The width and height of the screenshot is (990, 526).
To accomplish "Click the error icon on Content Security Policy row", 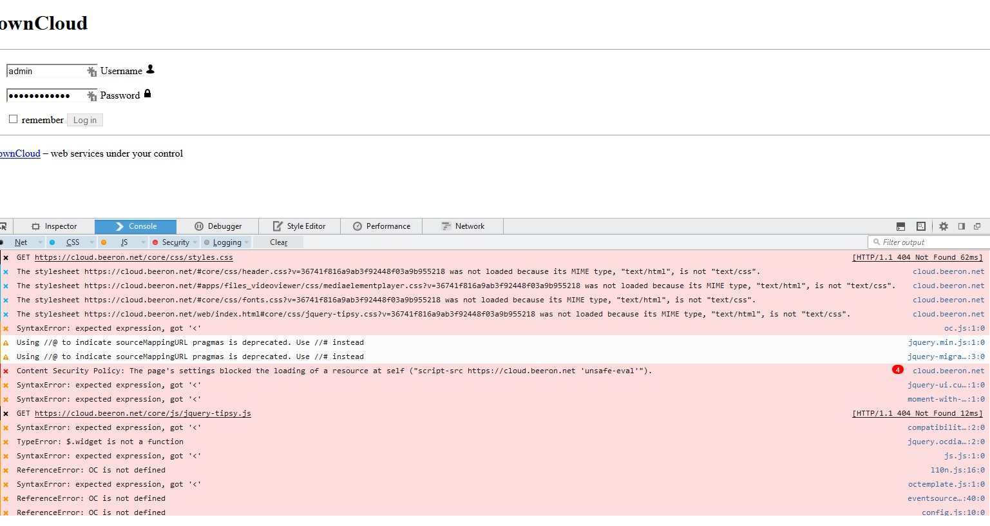I will click(x=6, y=371).
